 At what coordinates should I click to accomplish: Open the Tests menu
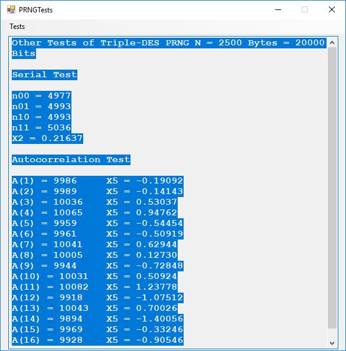coord(17,27)
